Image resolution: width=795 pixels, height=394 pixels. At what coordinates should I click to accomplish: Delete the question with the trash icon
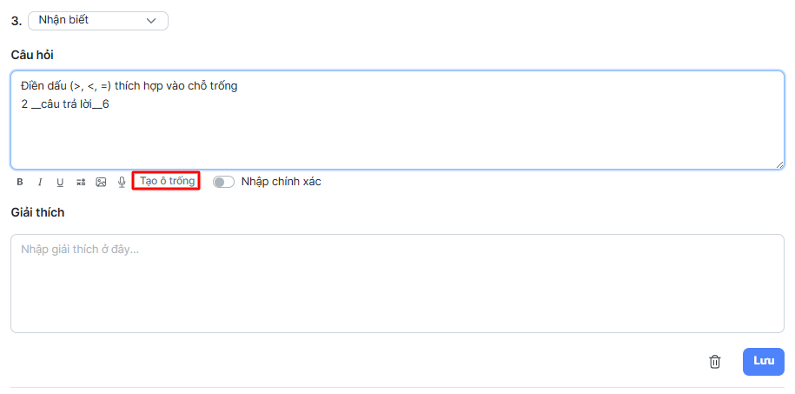715,362
